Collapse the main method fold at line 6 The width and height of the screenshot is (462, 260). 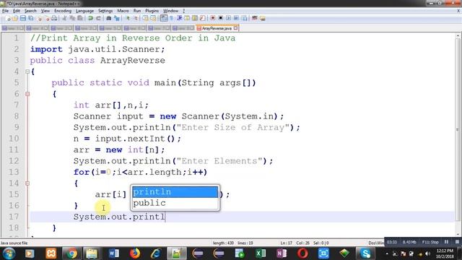tap(27, 94)
